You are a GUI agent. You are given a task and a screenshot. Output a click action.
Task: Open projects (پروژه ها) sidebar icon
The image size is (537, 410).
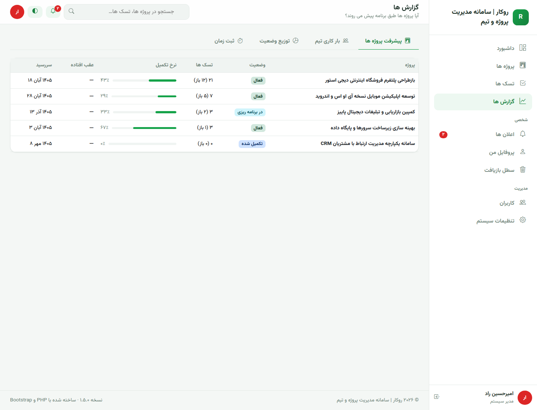click(522, 65)
